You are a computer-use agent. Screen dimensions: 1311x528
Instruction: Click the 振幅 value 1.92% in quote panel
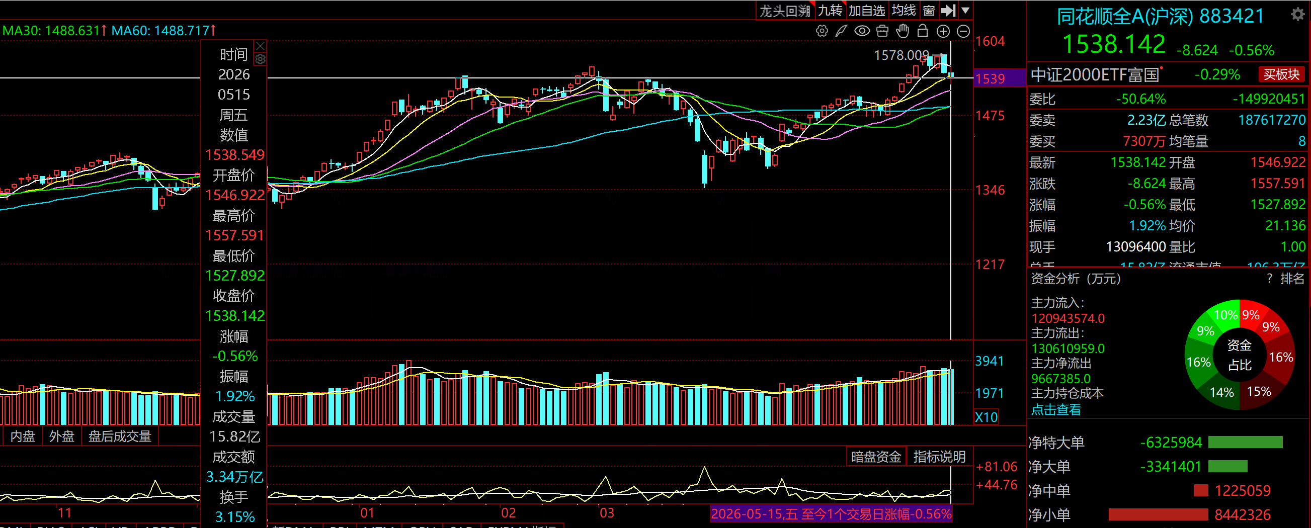click(x=1147, y=226)
